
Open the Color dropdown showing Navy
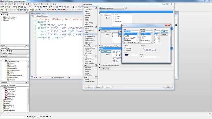tap(131, 55)
